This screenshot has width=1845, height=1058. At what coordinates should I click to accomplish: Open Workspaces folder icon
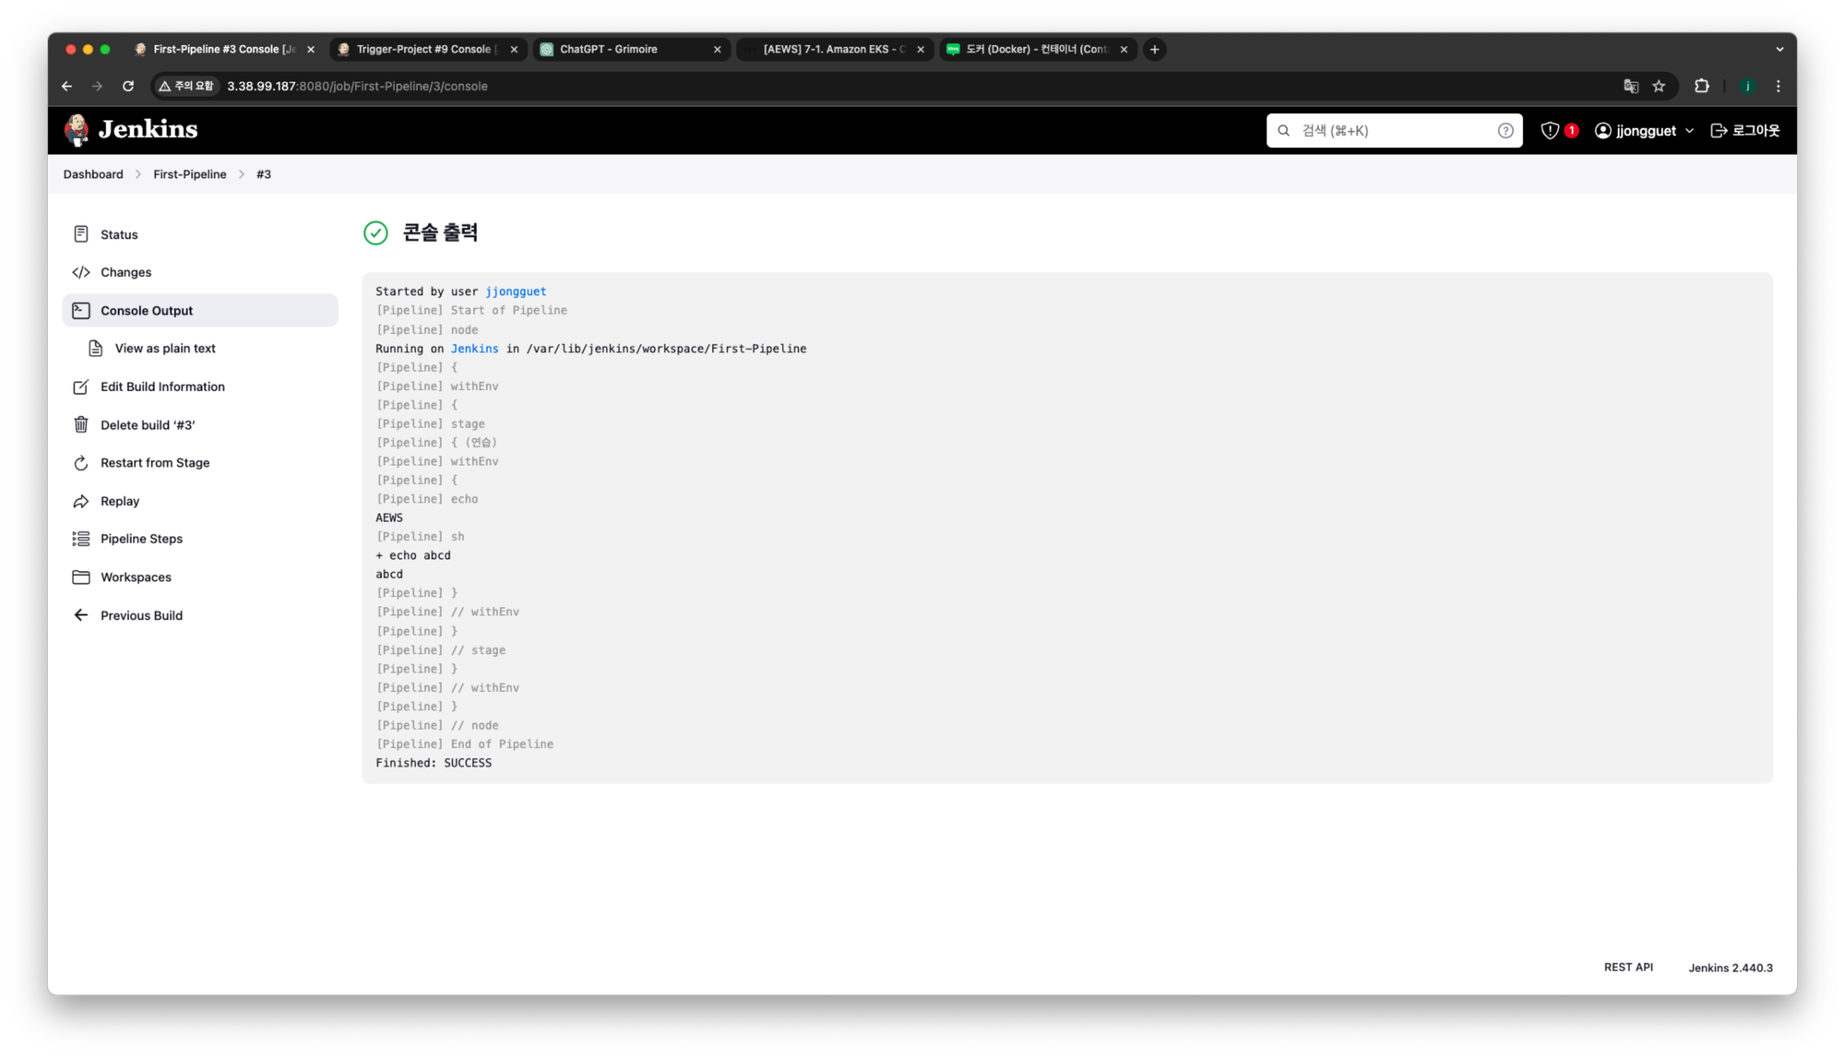(81, 577)
